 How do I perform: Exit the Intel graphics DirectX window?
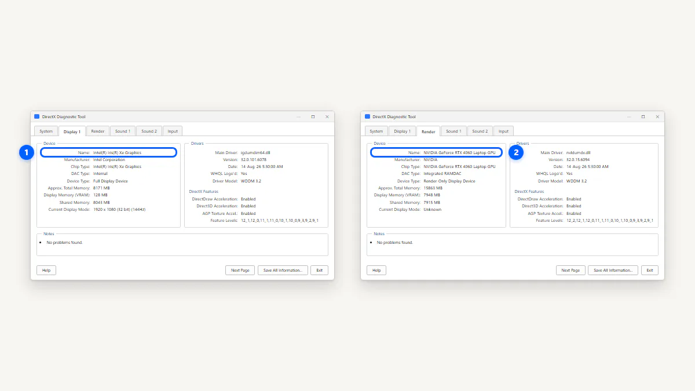click(x=320, y=271)
